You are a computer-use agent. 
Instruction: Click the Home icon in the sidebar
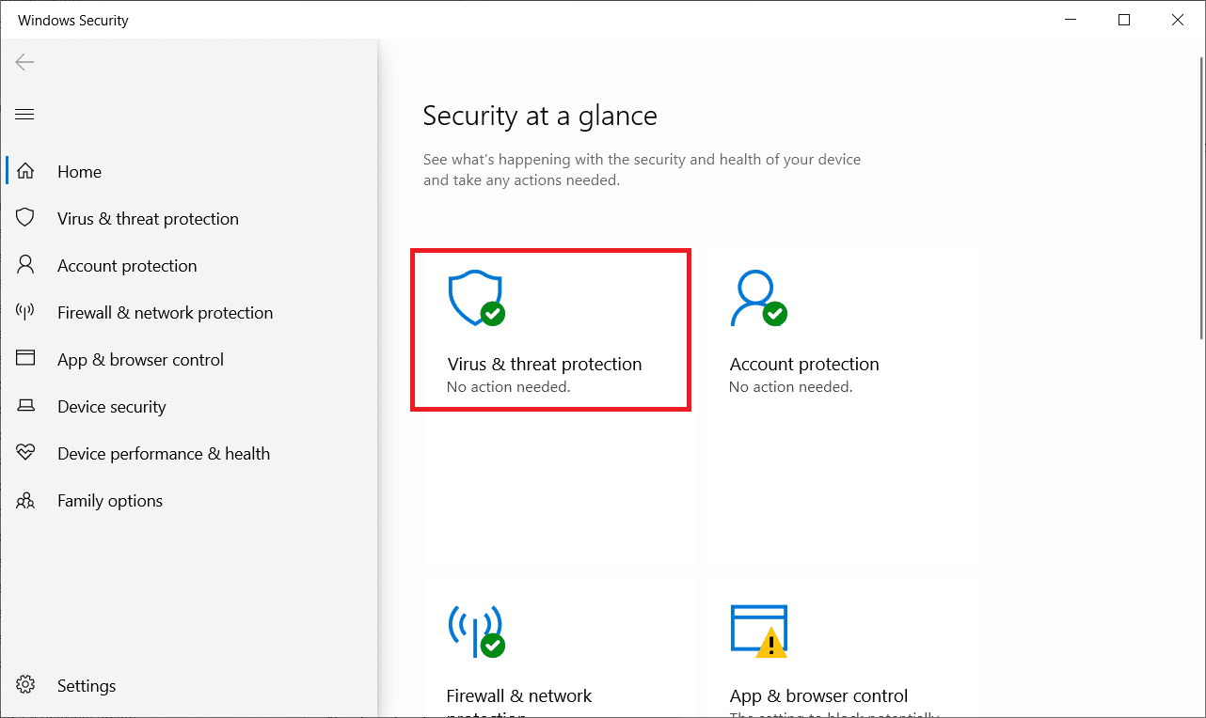pyautogui.click(x=25, y=171)
